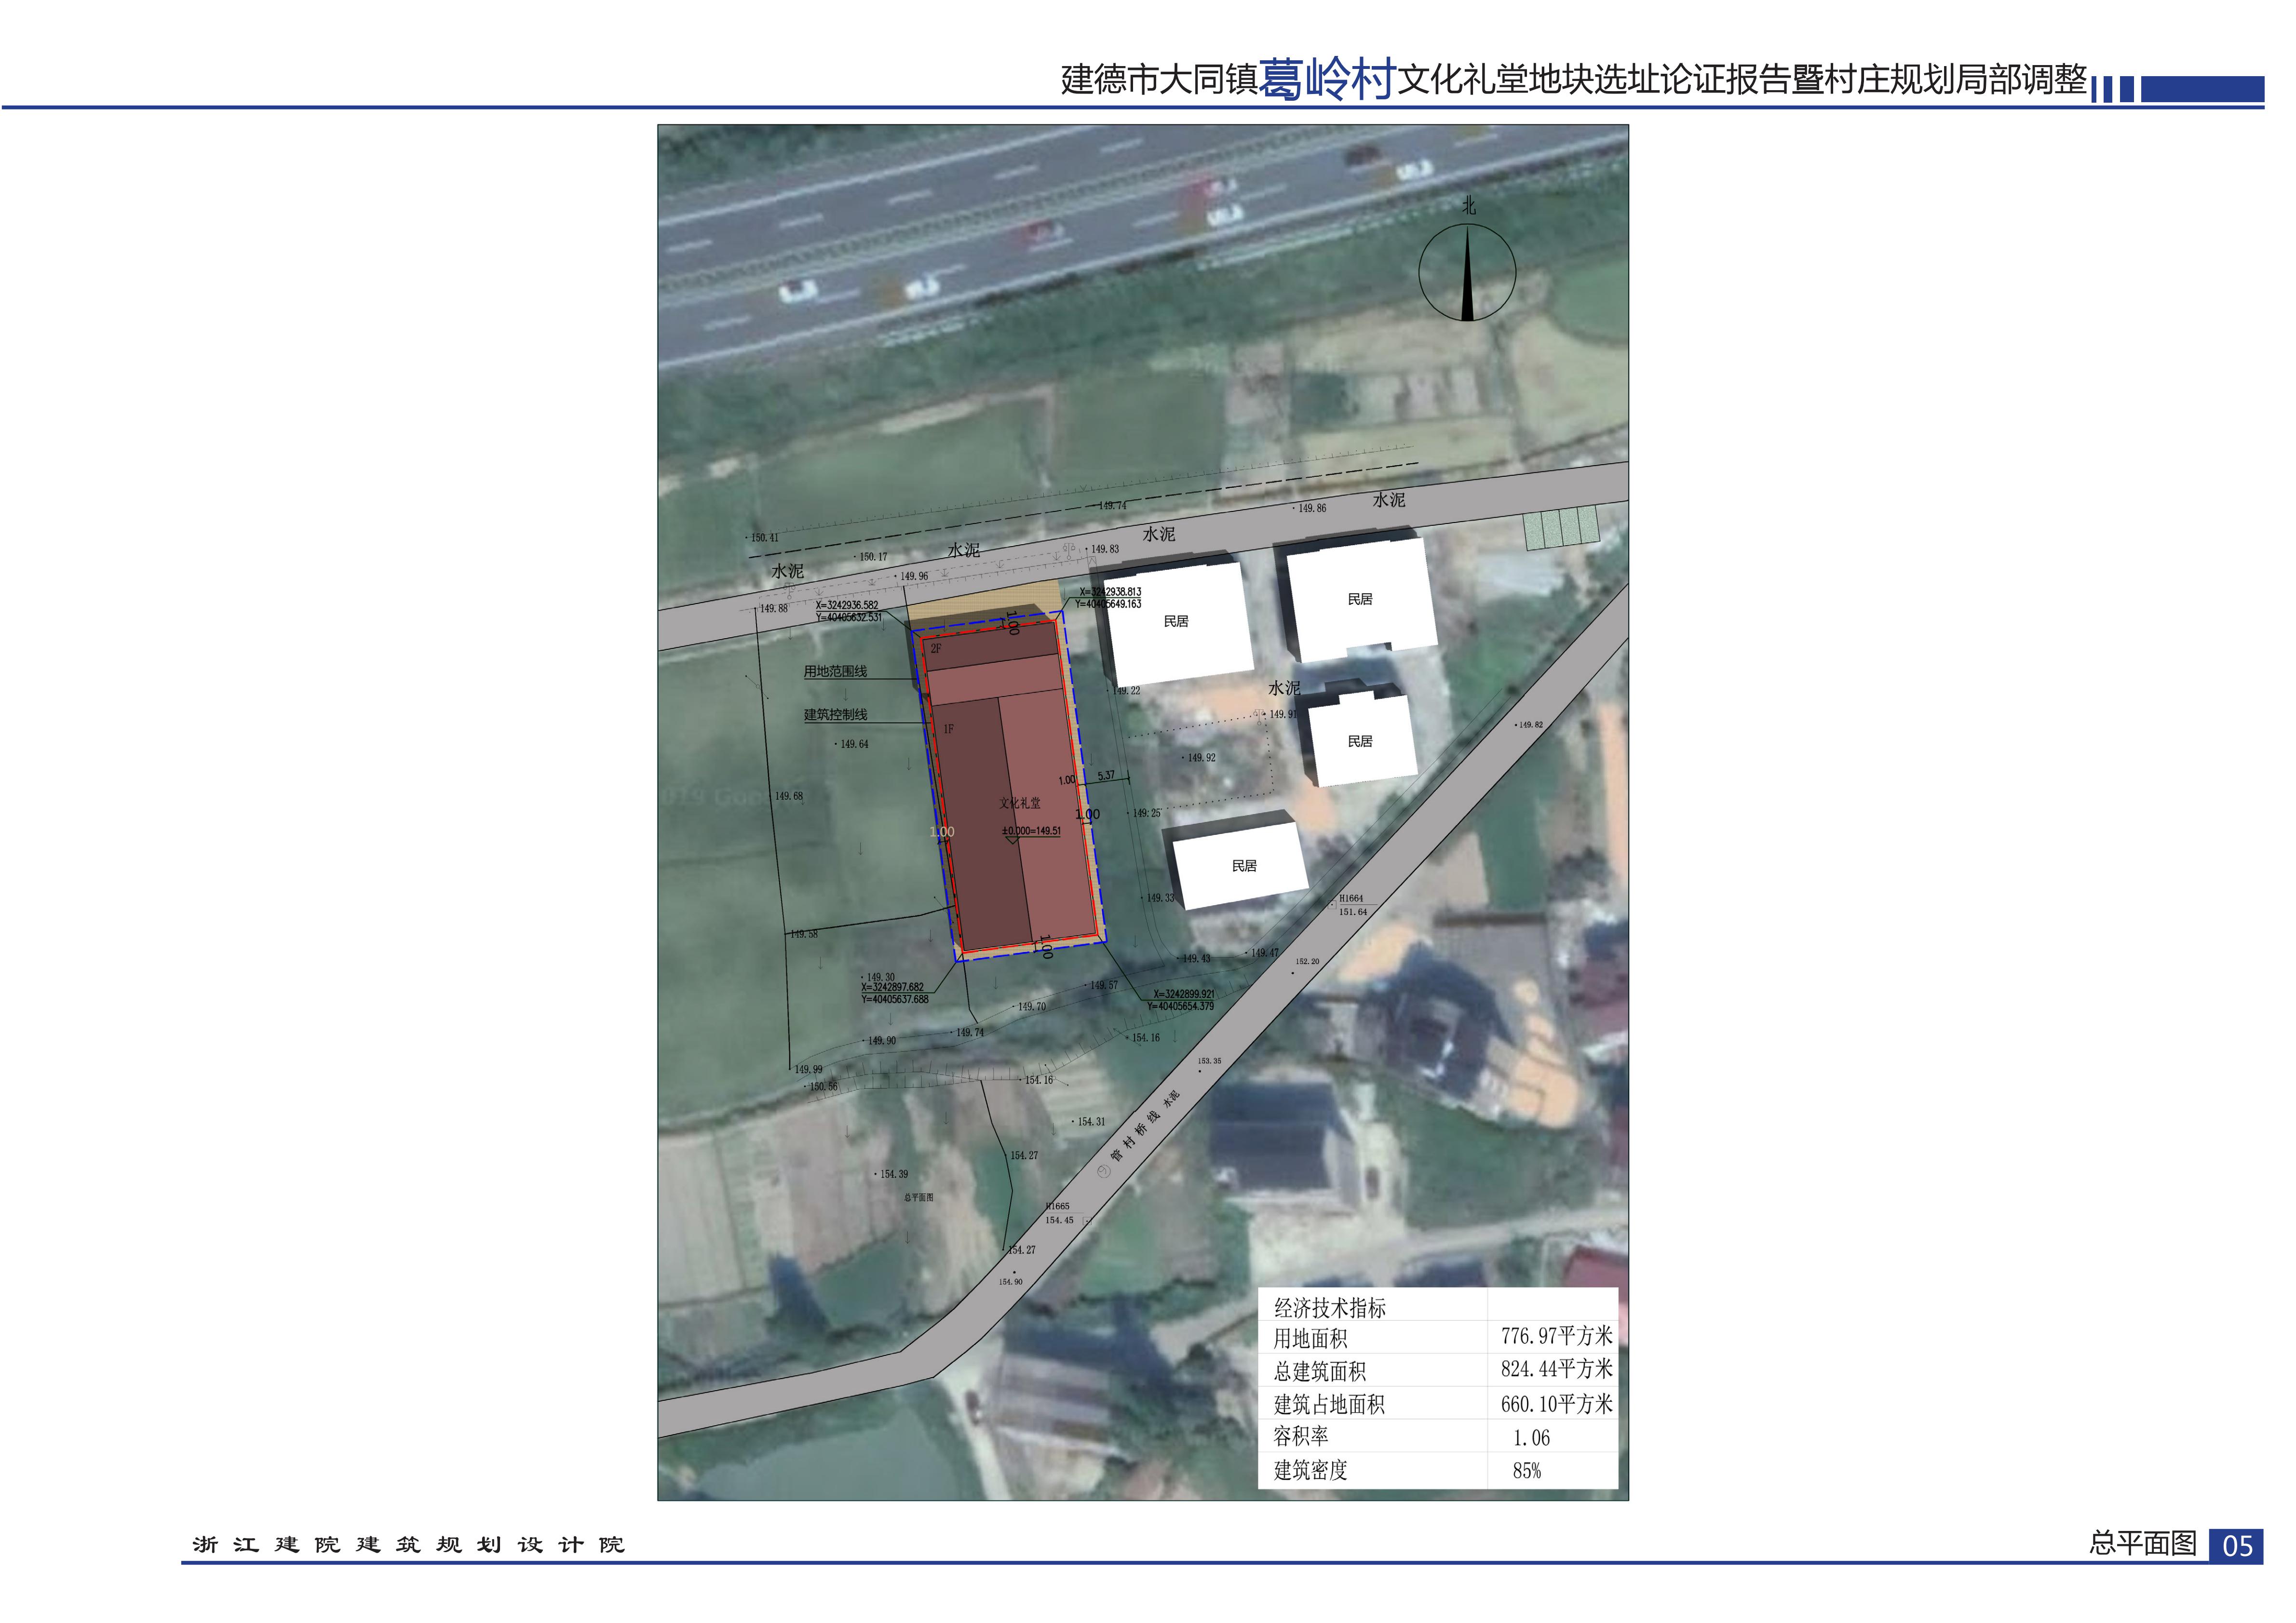Click the large blue 葛岭村 title text

click(1326, 79)
